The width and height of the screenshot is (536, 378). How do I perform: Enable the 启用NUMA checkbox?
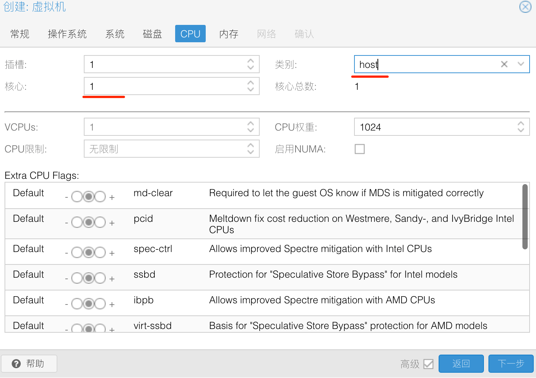[360, 149]
